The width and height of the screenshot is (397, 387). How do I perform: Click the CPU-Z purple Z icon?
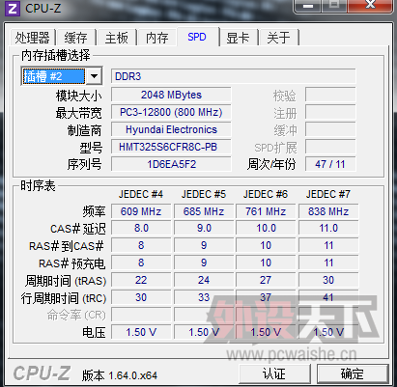(13, 8)
